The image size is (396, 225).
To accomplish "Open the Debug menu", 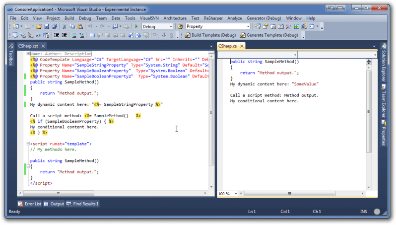I will [85, 18].
